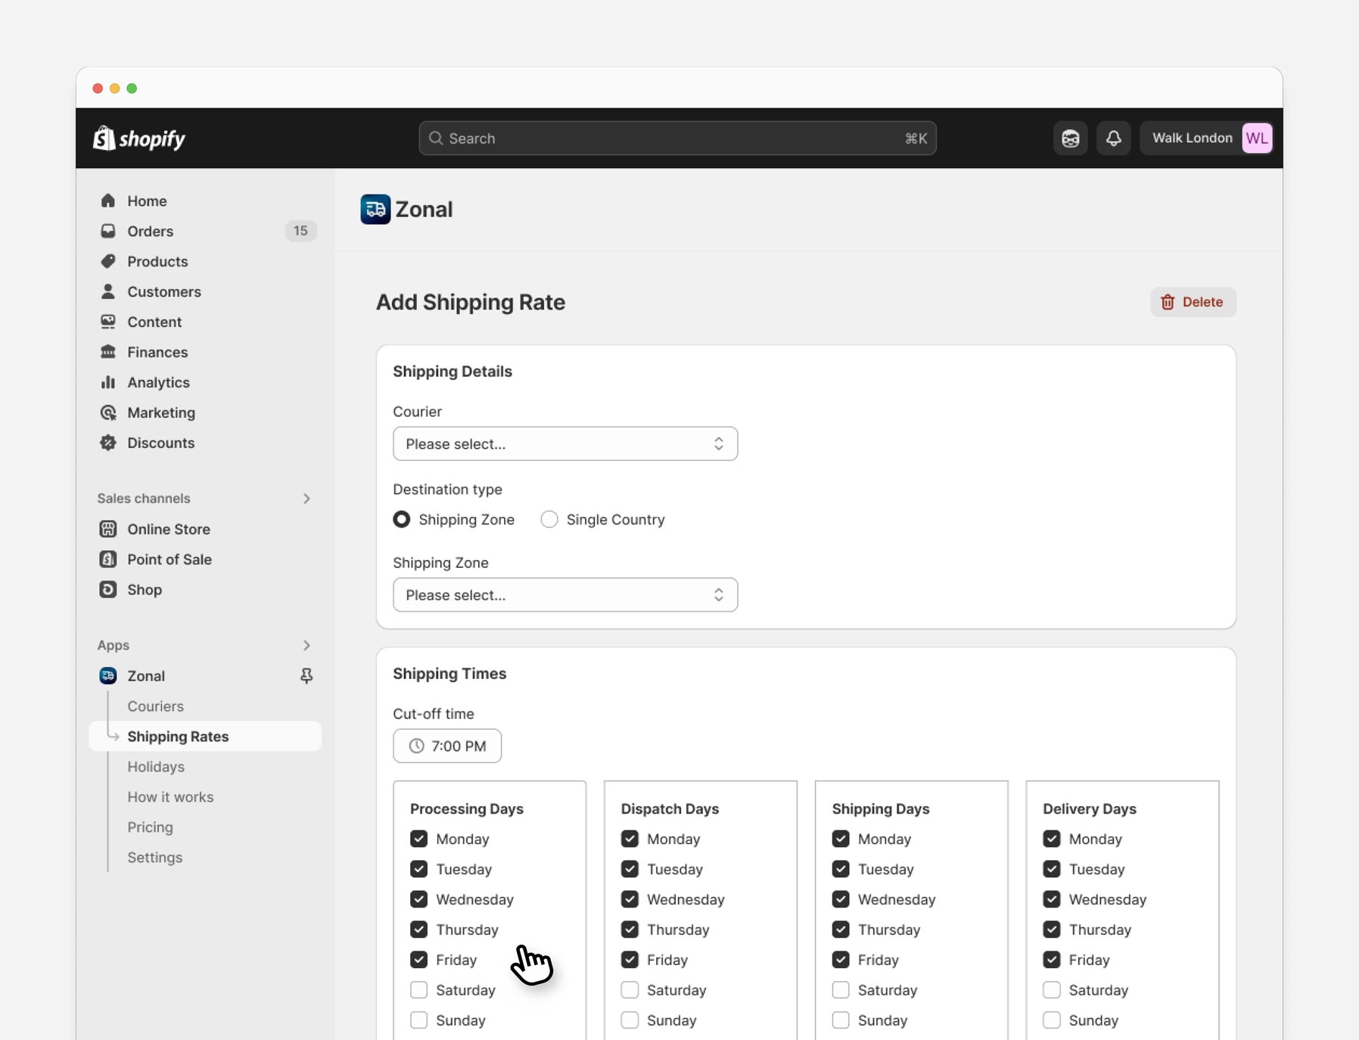Uncheck Friday under Dispatch Days
Image resolution: width=1359 pixels, height=1040 pixels.
pos(630,960)
